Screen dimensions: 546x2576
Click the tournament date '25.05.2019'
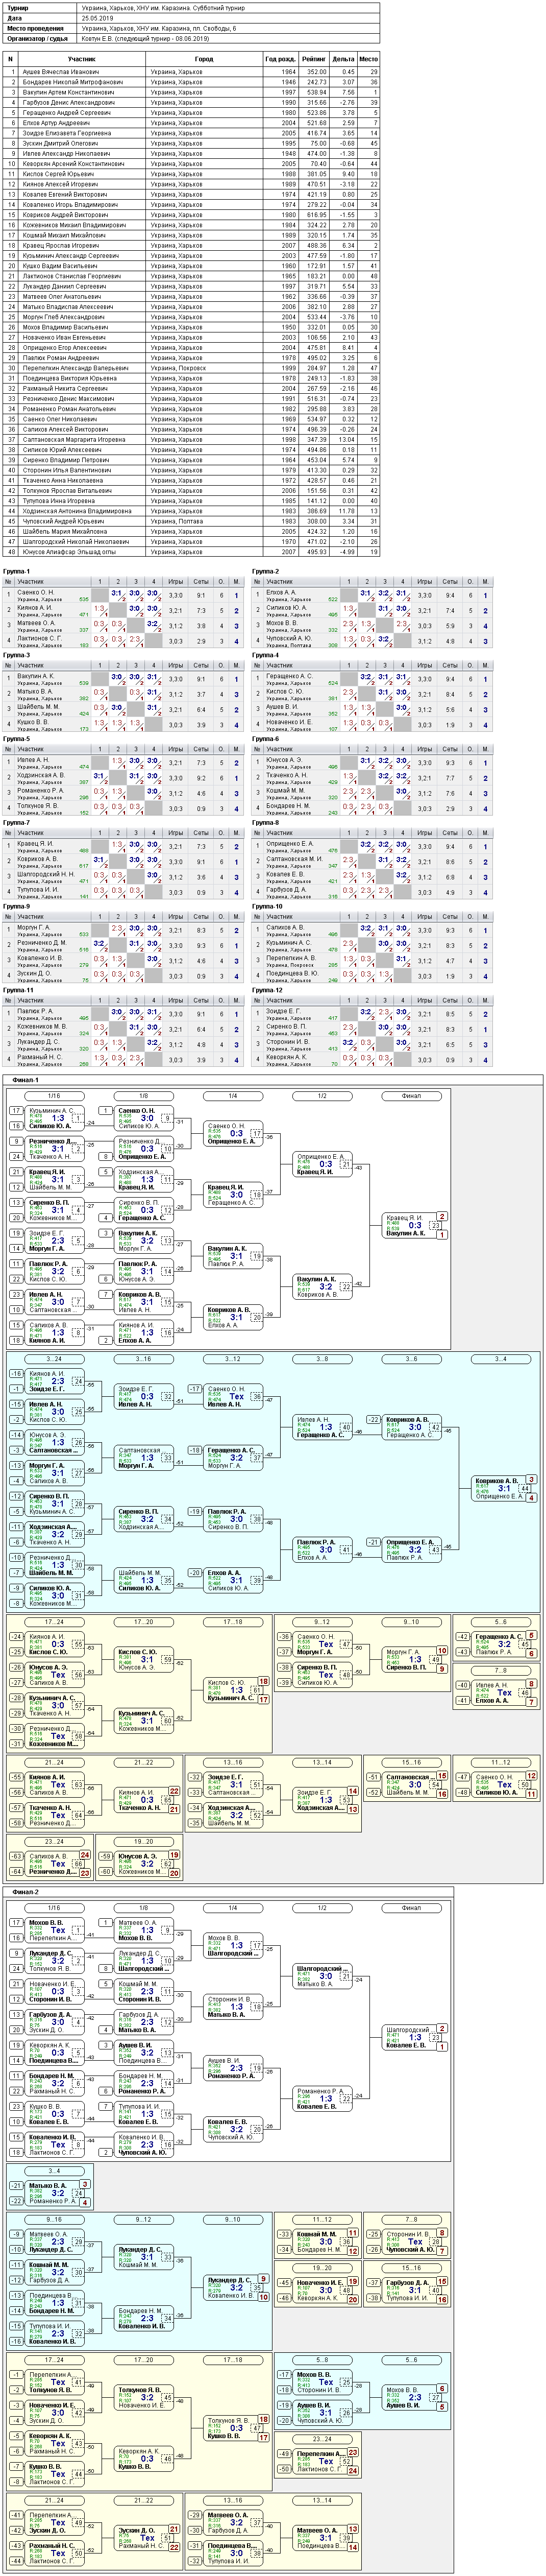(x=97, y=18)
